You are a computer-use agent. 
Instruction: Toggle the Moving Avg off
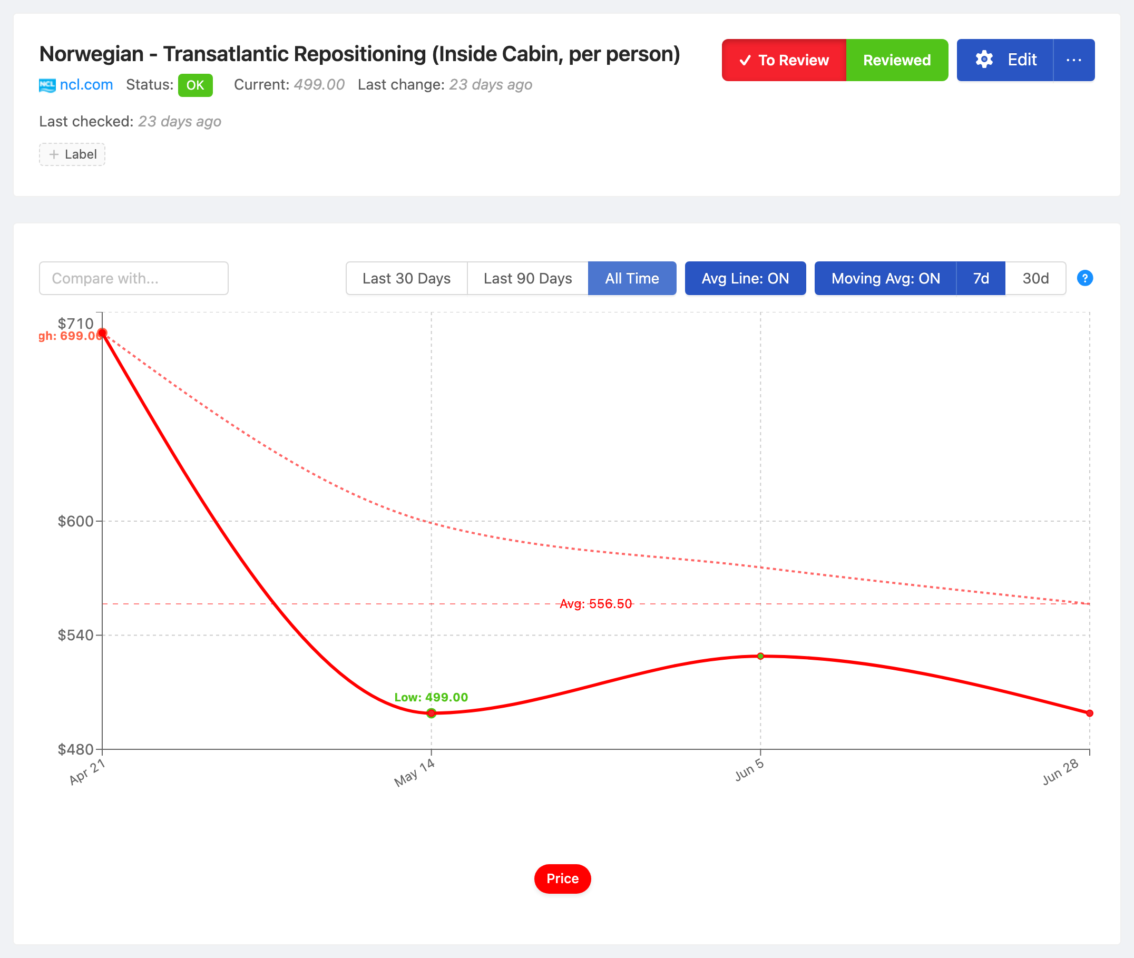pyautogui.click(x=885, y=278)
